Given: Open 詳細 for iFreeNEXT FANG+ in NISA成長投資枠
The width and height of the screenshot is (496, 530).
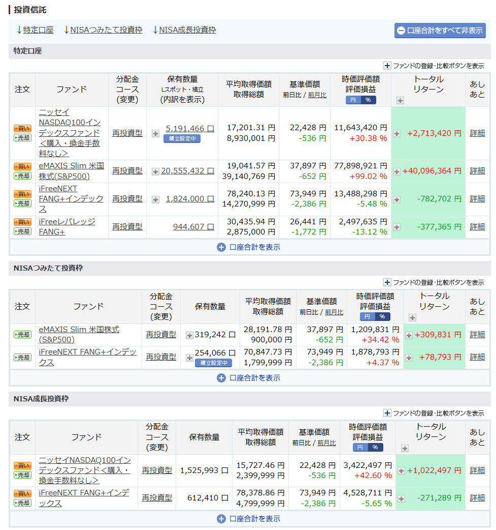Looking at the screenshot, I should 477,497.
